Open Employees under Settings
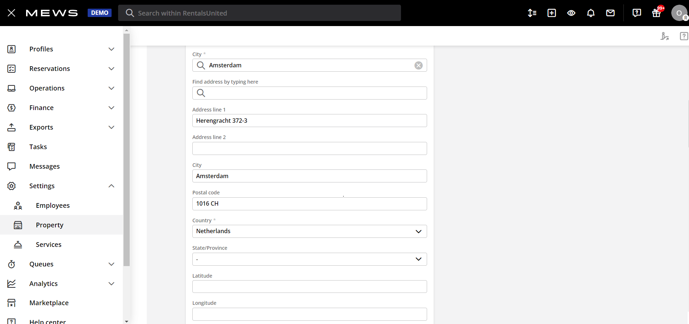 click(x=53, y=205)
